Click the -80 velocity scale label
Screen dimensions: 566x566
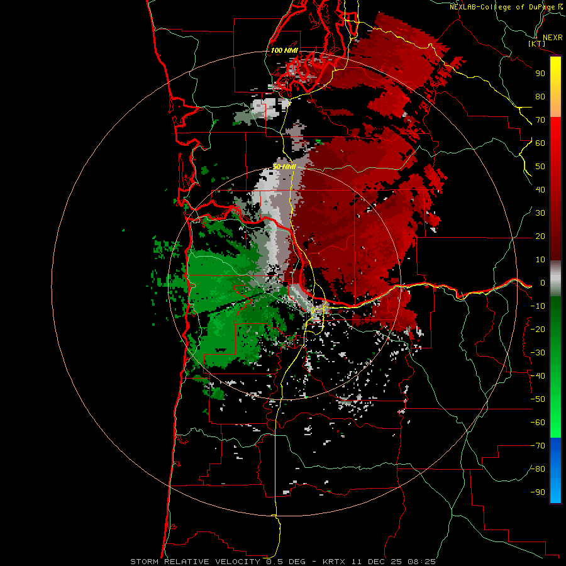coord(538,469)
